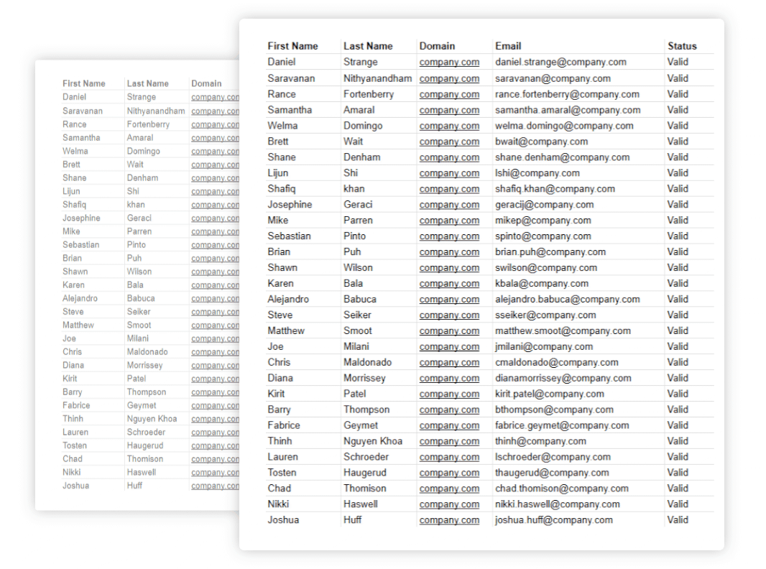Select the Status column header
Image resolution: width=766 pixels, height=569 pixels.
[x=681, y=46]
